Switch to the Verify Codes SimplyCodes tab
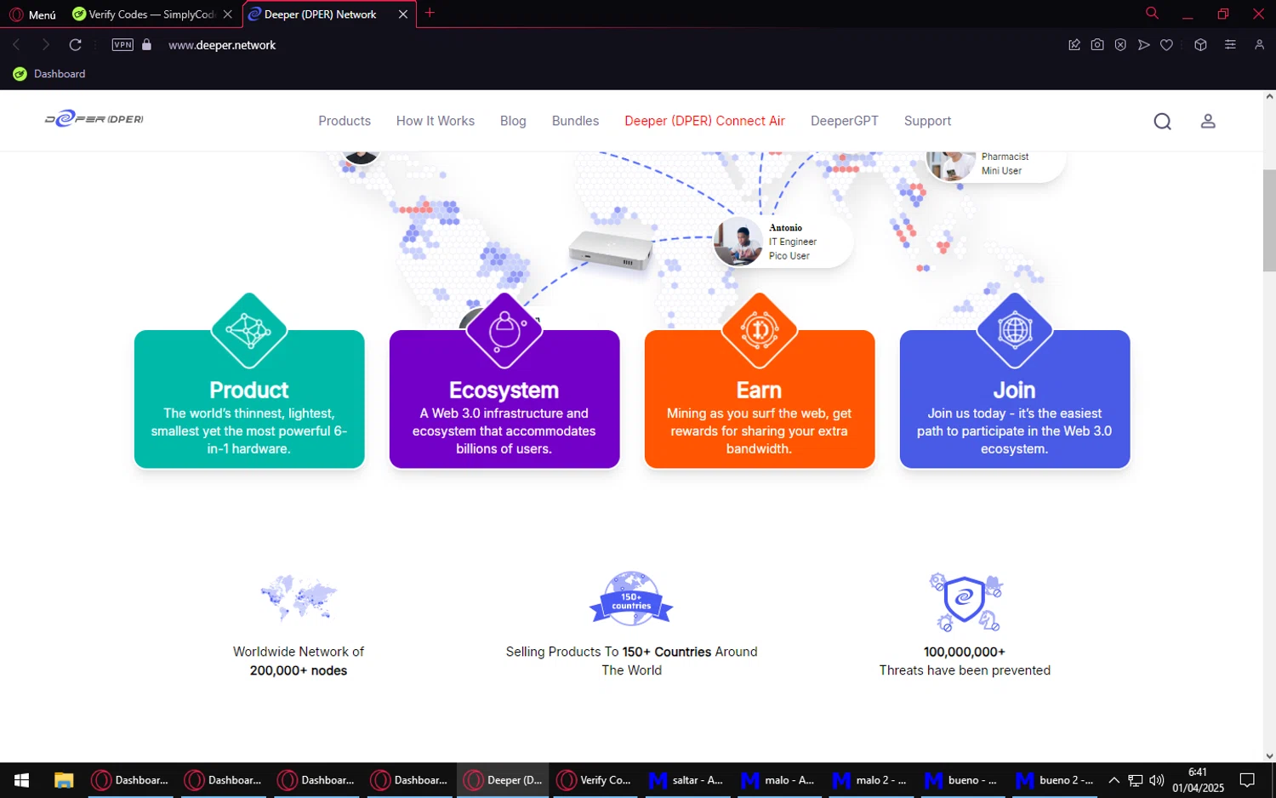 pos(151,14)
